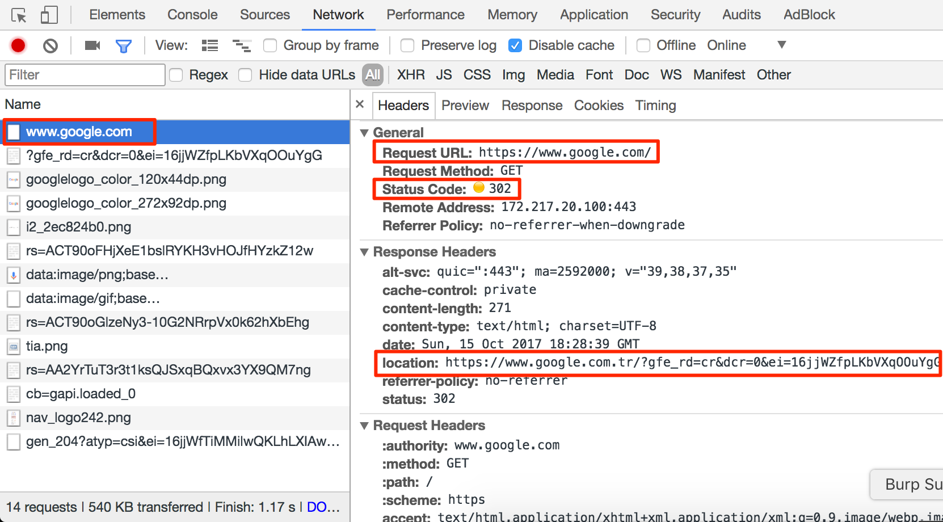Viewport: 943px width, 522px height.
Task: Click the document icon beside cb=gapi.loaded_0
Action: point(14,394)
